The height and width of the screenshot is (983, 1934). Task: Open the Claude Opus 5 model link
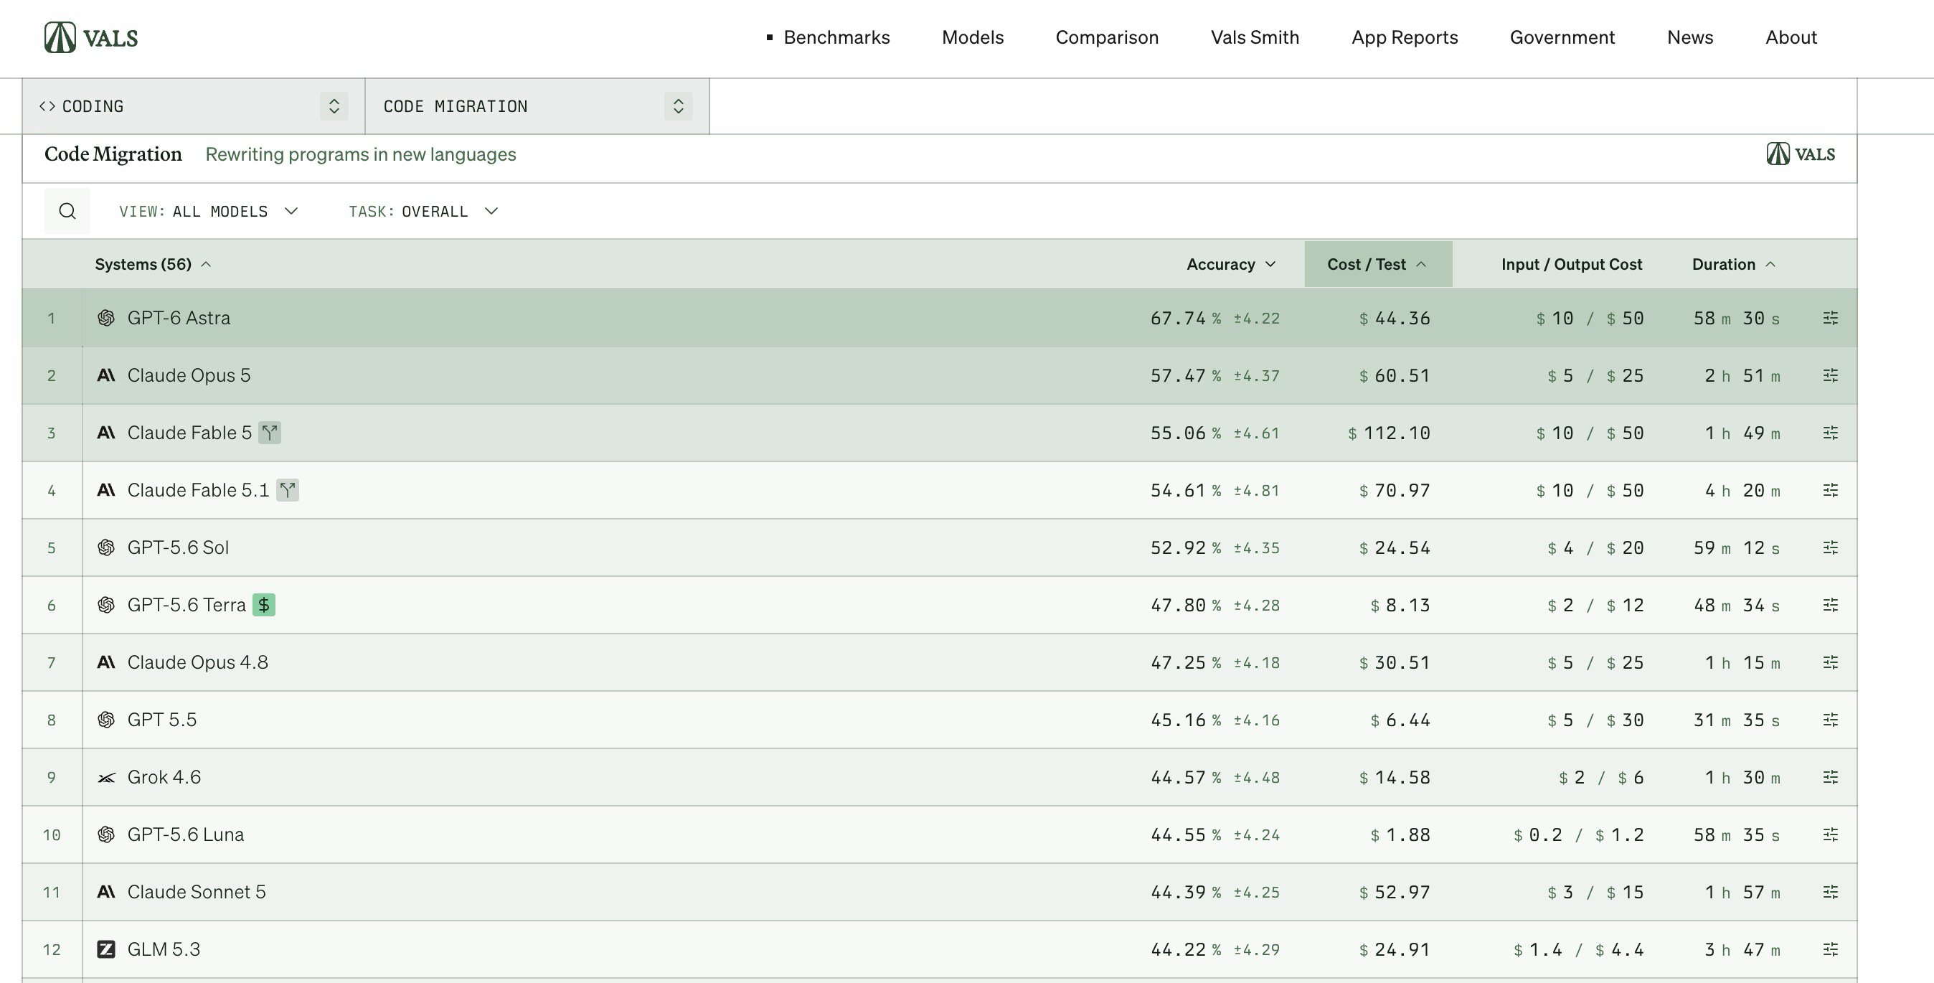tap(189, 375)
